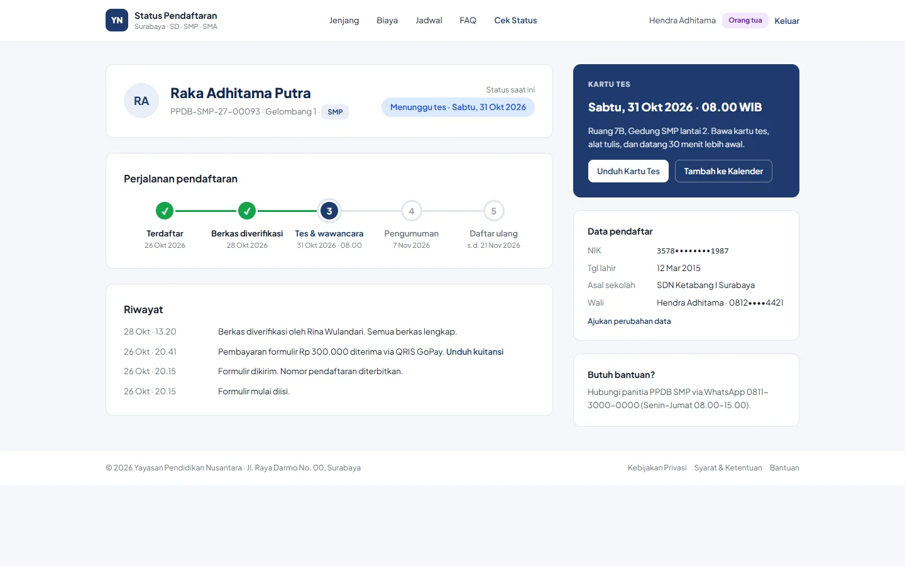This screenshot has height=566, width=905.
Task: Select the Berkas diverifikasi step checkmark
Action: pyautogui.click(x=247, y=211)
